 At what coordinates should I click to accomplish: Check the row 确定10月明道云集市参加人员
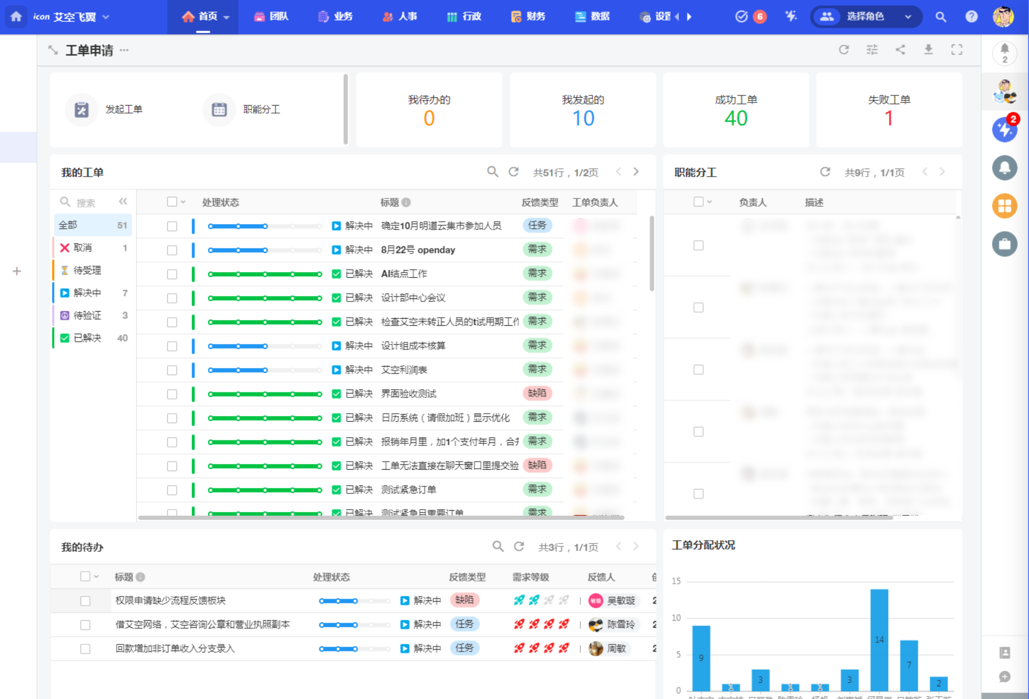172,226
